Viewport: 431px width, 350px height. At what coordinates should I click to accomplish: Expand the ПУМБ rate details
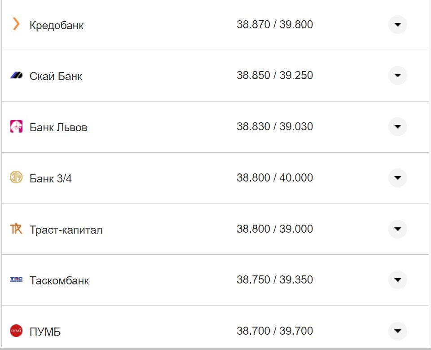397,331
